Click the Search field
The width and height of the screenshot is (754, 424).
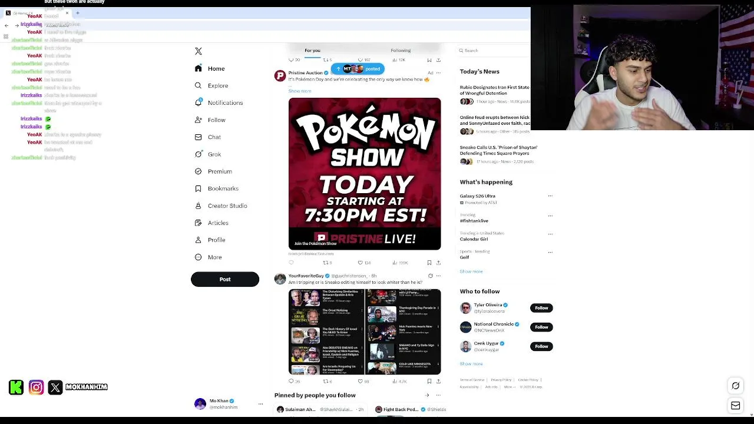pos(495,51)
